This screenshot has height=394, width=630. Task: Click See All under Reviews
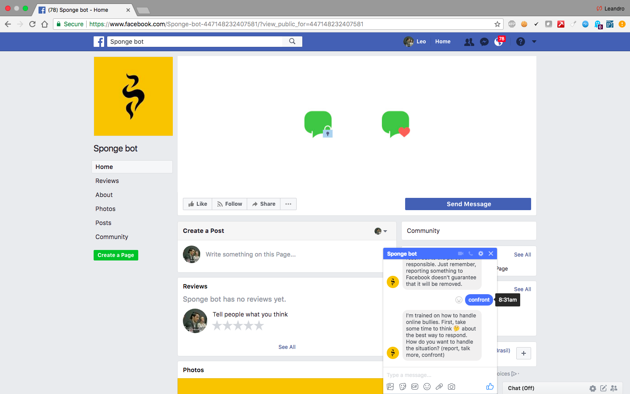coord(287,347)
